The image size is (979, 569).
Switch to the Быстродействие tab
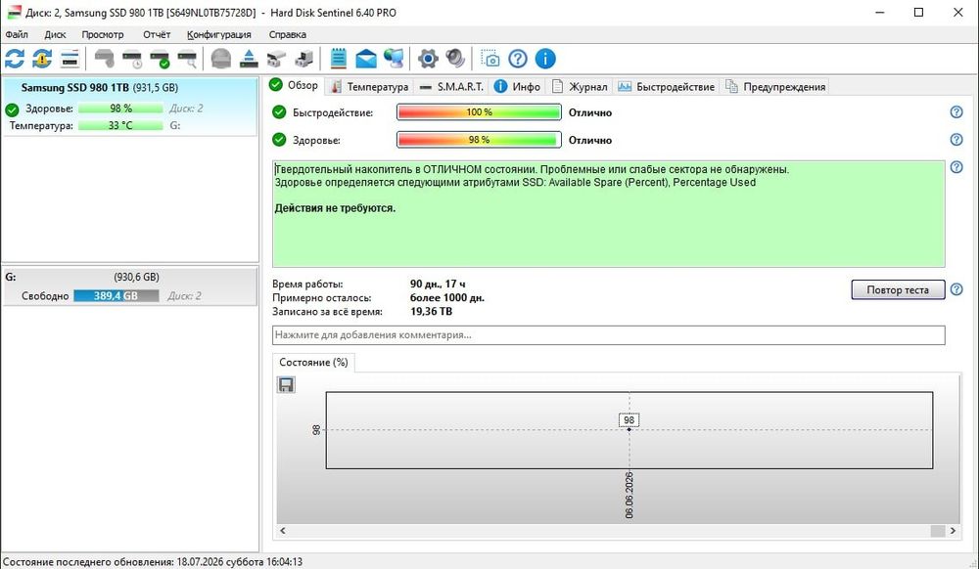click(x=666, y=87)
